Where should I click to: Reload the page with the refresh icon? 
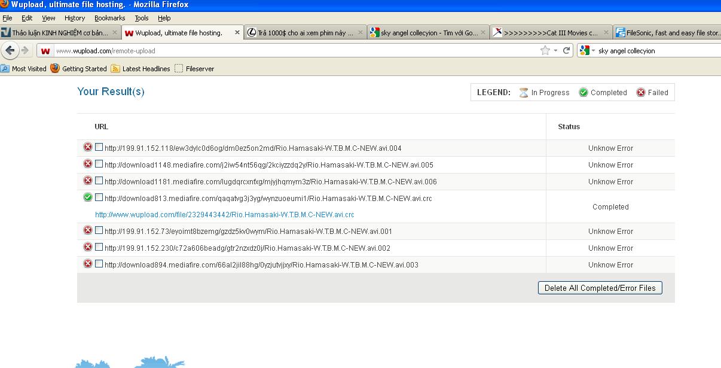point(567,51)
